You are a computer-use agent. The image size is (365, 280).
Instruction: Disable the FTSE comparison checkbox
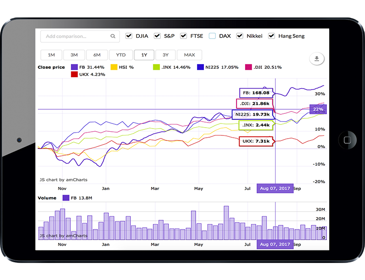click(x=184, y=36)
